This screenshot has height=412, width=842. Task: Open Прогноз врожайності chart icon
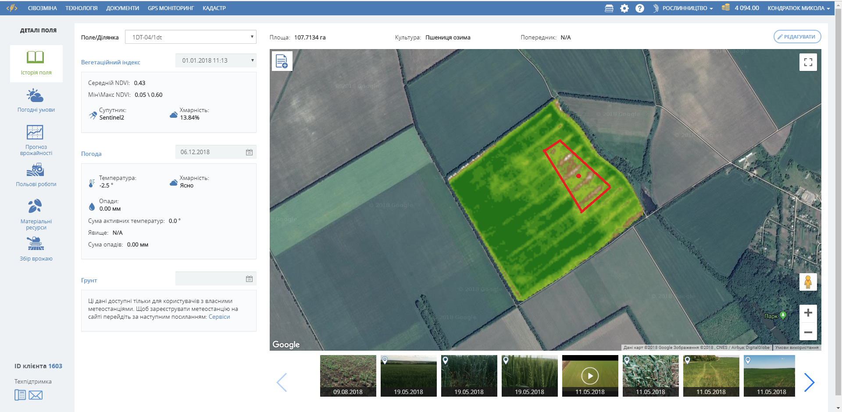pyautogui.click(x=35, y=132)
